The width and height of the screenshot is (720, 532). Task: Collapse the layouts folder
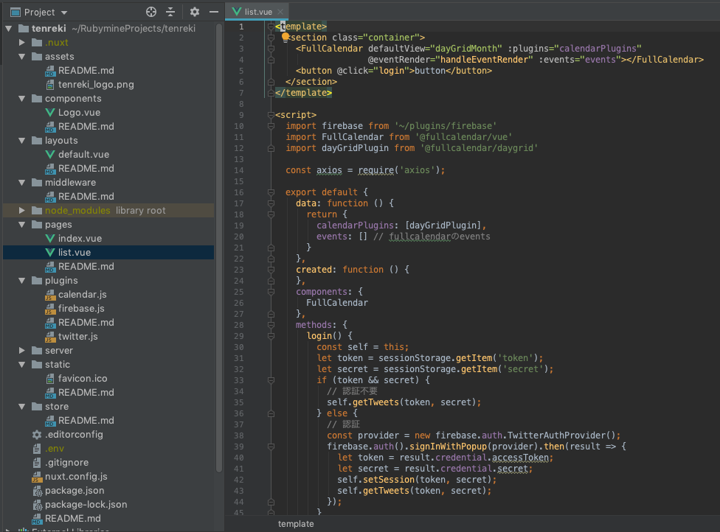coord(21,140)
